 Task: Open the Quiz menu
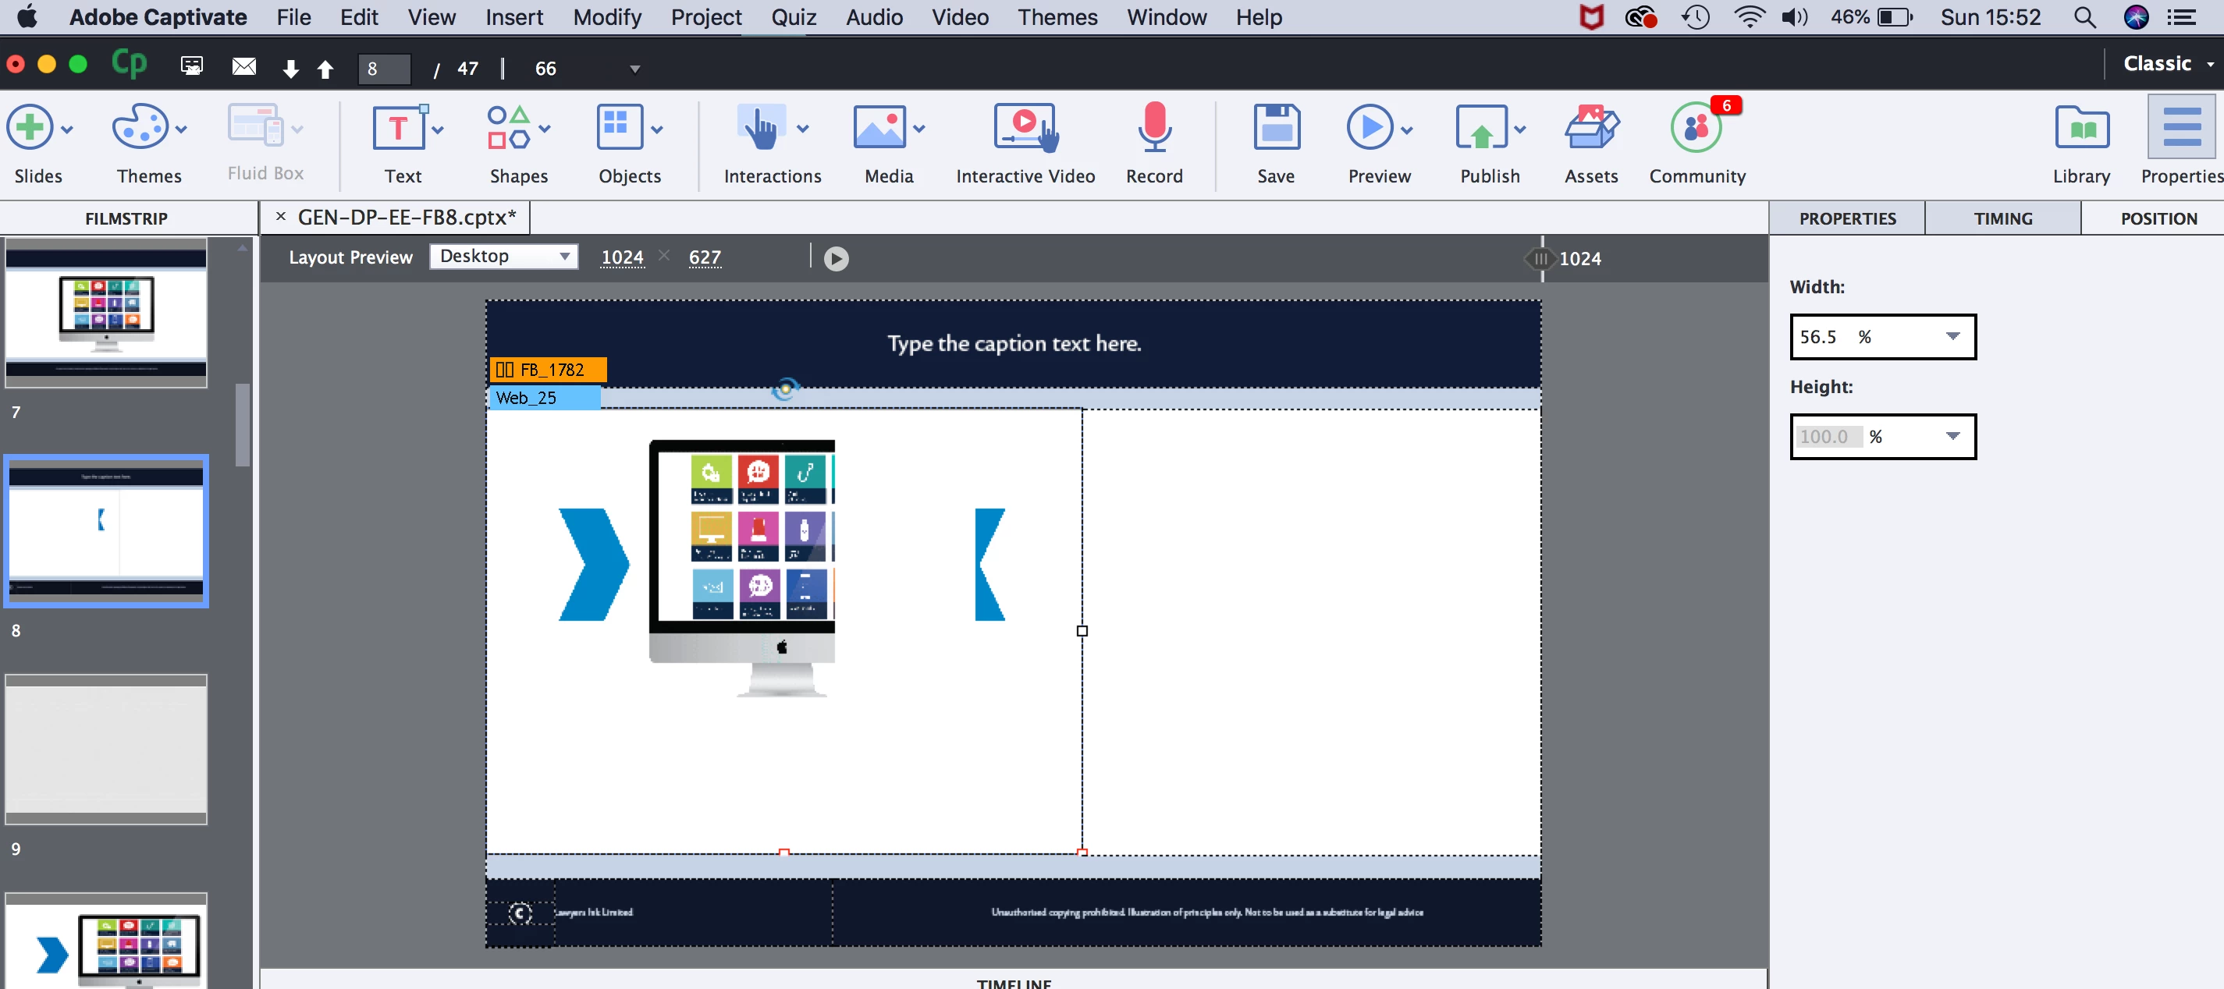pos(793,17)
